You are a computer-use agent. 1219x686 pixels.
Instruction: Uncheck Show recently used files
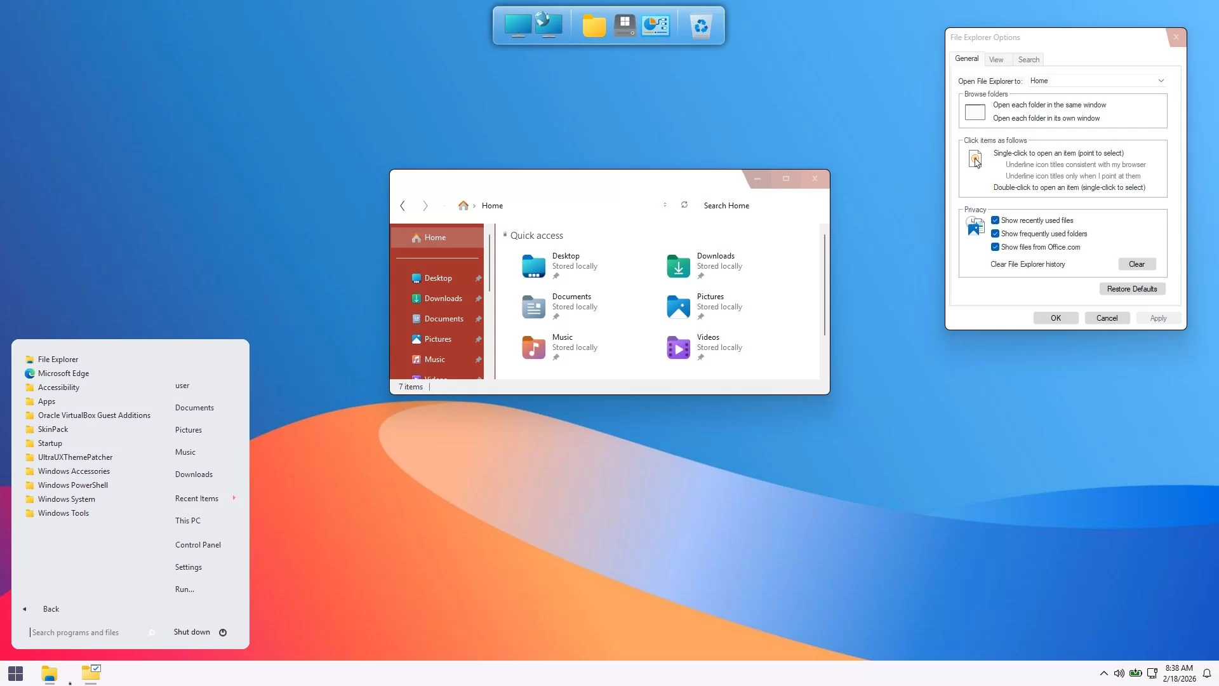tap(995, 220)
